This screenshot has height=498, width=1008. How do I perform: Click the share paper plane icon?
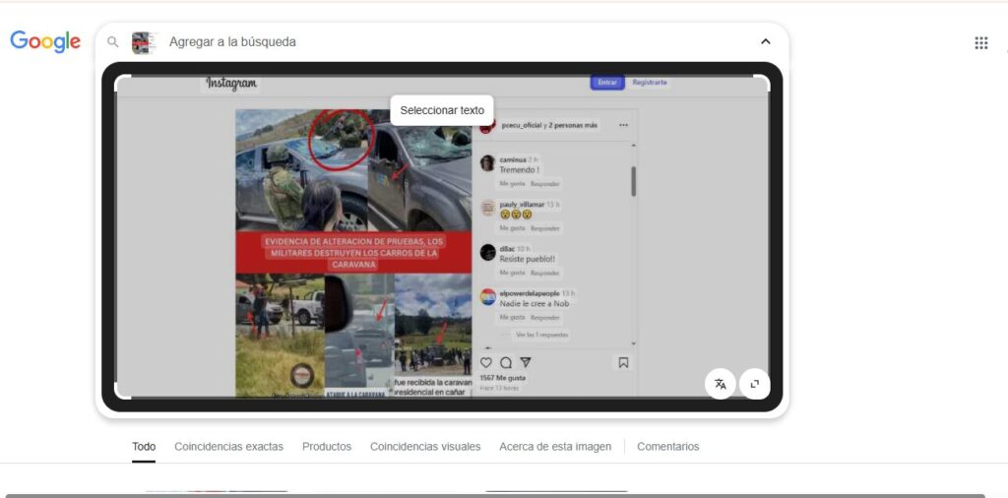pos(526,362)
